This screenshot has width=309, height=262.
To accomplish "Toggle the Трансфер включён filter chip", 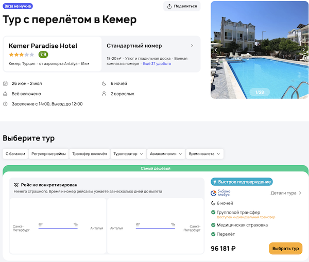I will (x=90, y=153).
